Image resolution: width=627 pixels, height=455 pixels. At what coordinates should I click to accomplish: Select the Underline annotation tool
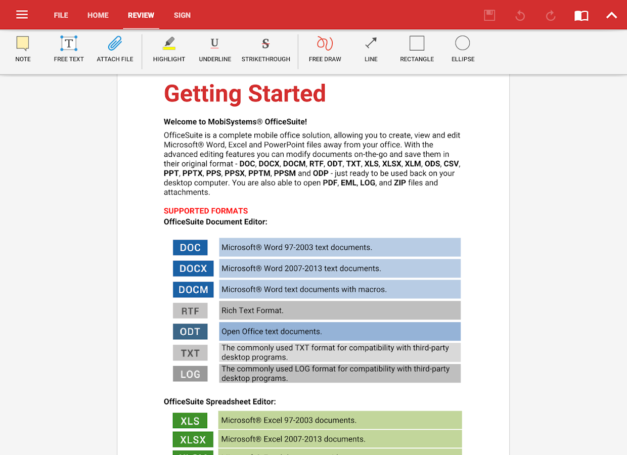(x=215, y=49)
